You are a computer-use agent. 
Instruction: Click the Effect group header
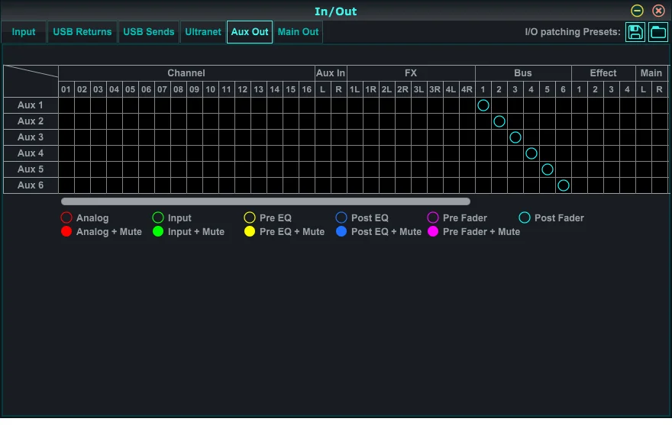pos(603,73)
